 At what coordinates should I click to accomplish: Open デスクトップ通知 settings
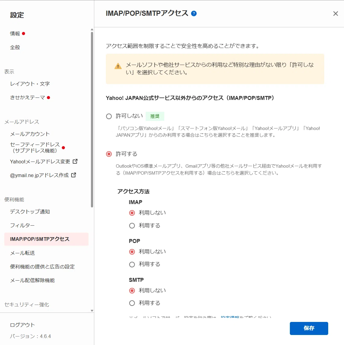30,212
